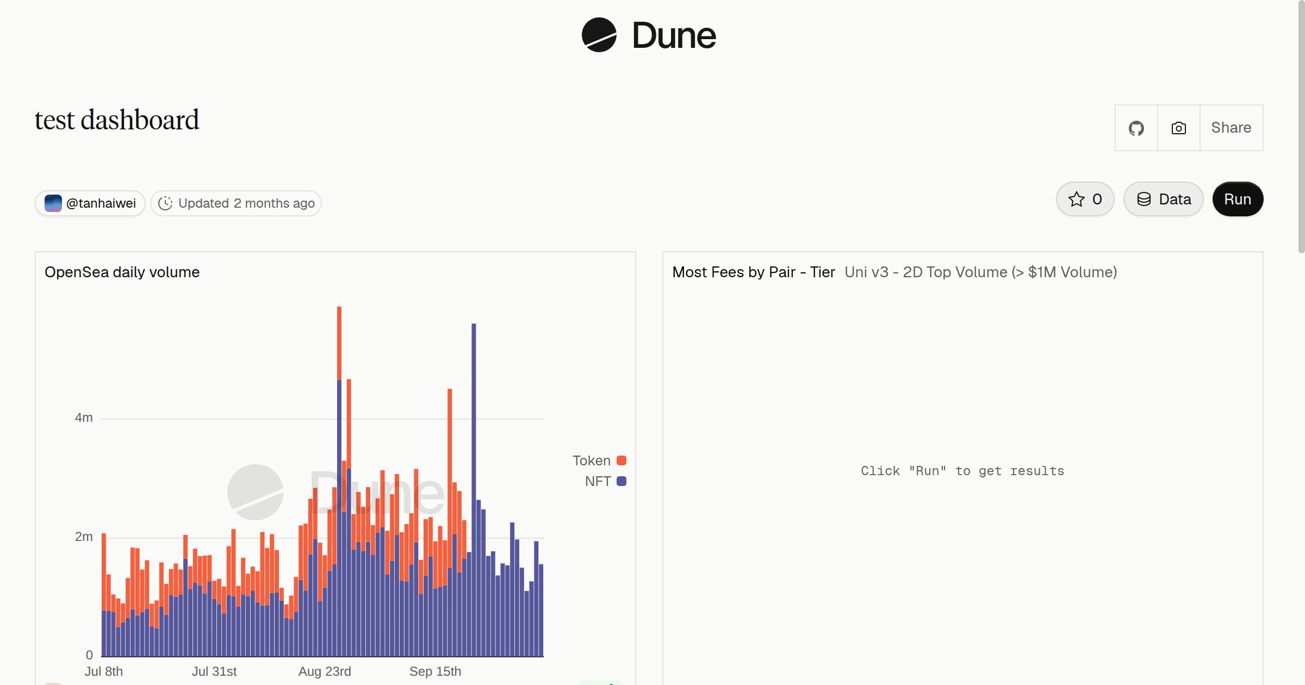The width and height of the screenshot is (1305, 685).
Task: Click the Aug 23rd x-axis label
Action: [325, 671]
